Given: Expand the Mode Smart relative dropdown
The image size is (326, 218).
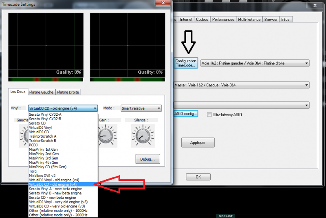Looking at the screenshot, I should coord(141,108).
